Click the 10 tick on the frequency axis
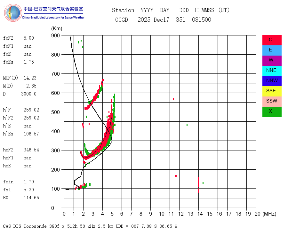This screenshot has height=230, width=288. coord(162,214)
